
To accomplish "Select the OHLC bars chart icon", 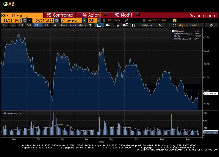I will tap(134, 25).
